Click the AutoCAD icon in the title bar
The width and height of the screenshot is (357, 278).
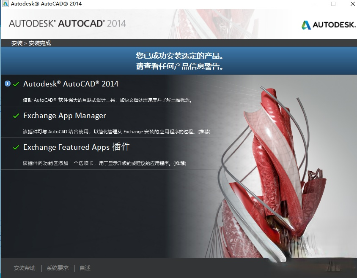pos(5,4)
